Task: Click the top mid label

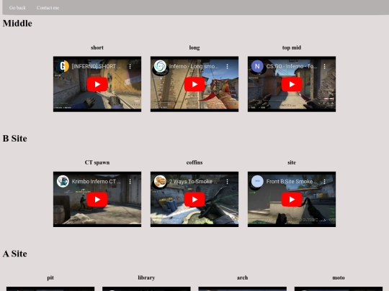Action: pos(292,47)
